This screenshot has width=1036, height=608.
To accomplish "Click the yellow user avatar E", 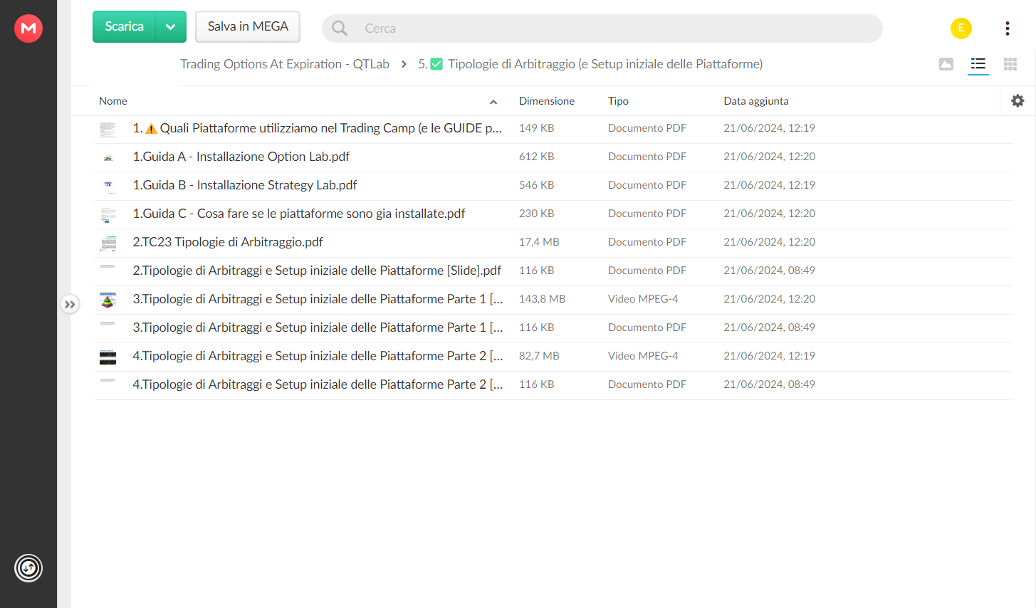I will pos(961,28).
